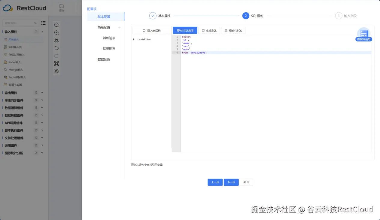
Task: Click the 载入表结构 button
Action: [152, 30]
